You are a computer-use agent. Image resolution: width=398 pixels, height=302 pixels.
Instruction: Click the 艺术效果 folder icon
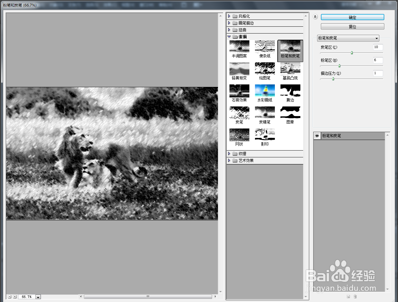pos(235,160)
